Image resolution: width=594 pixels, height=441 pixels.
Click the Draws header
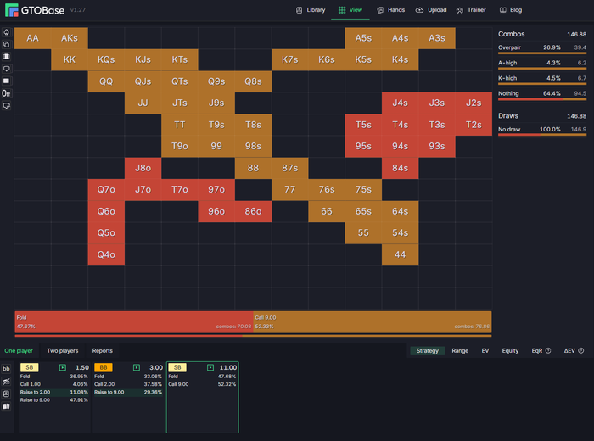pyautogui.click(x=508, y=116)
